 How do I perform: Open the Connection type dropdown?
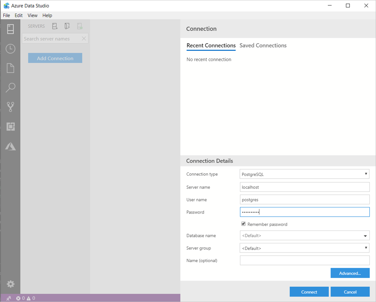pyautogui.click(x=304, y=174)
